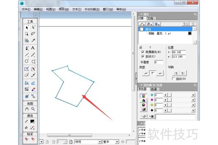Click the delete item trash button
The height and width of the screenshot is (145, 218).
tap(193, 24)
